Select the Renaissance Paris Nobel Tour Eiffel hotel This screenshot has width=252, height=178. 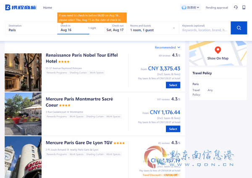pos(173,85)
